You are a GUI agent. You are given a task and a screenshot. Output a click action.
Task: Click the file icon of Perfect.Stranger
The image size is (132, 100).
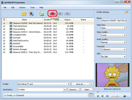pos(11,49)
